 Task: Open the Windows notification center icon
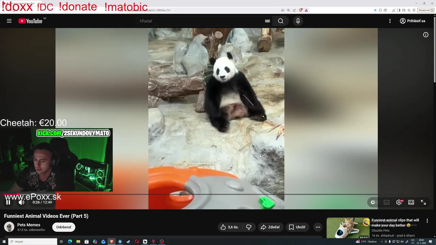430,242
